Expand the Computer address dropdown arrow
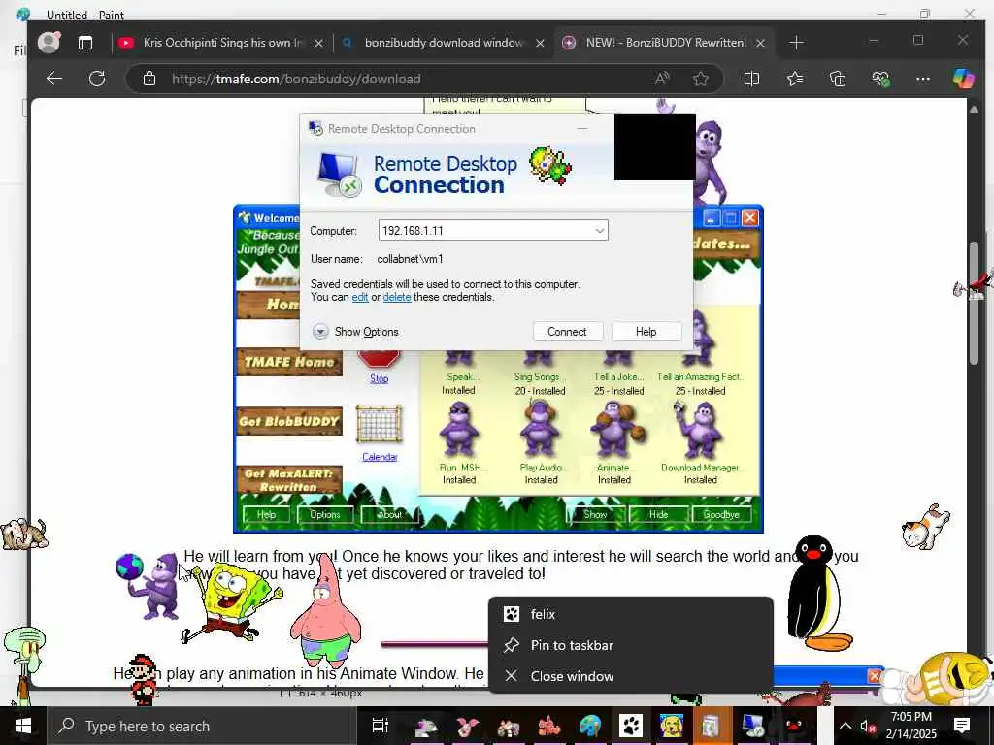994x745 pixels. [599, 231]
